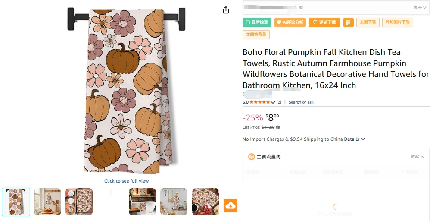Click the Search or ask link
433x221 pixels.
[x=301, y=102]
